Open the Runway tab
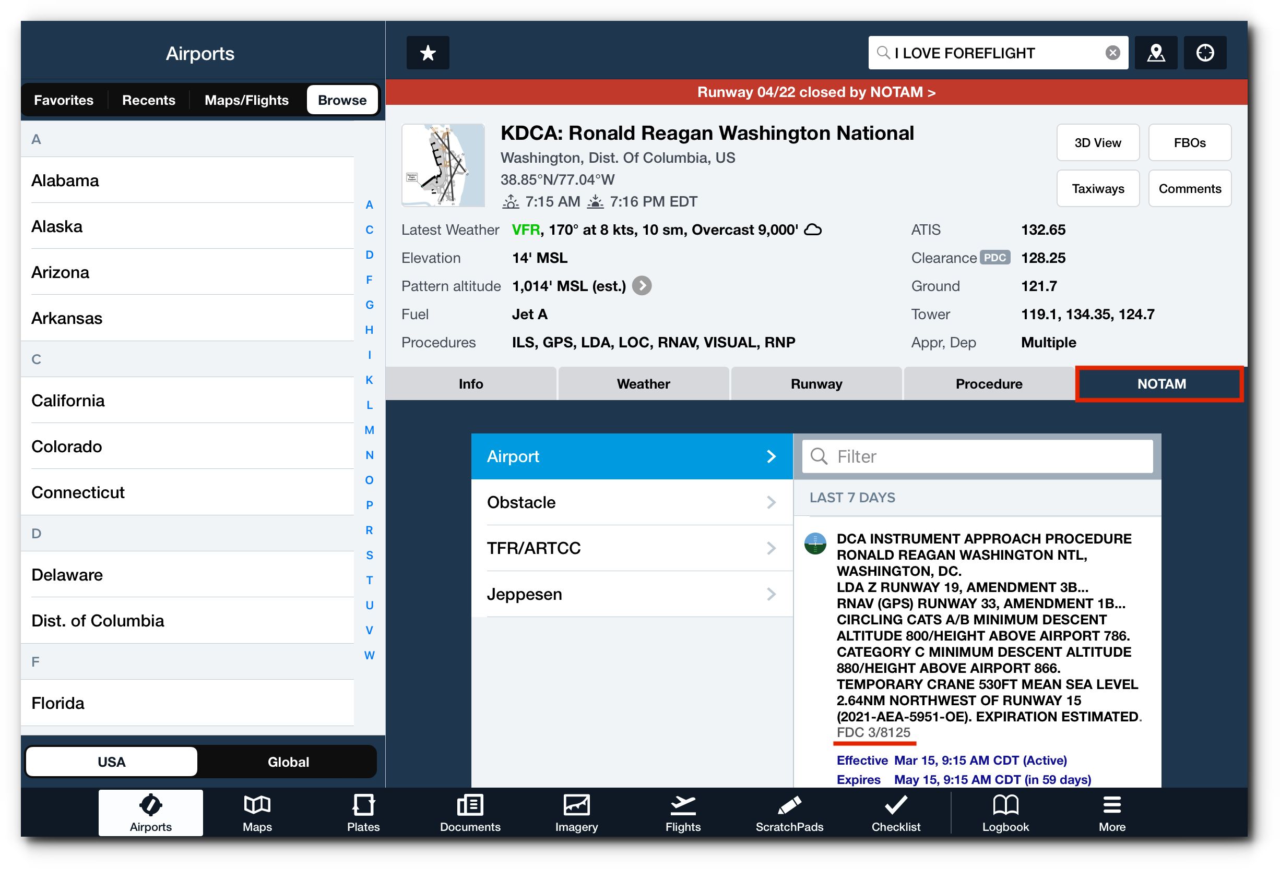The image size is (1280, 869). tap(816, 383)
